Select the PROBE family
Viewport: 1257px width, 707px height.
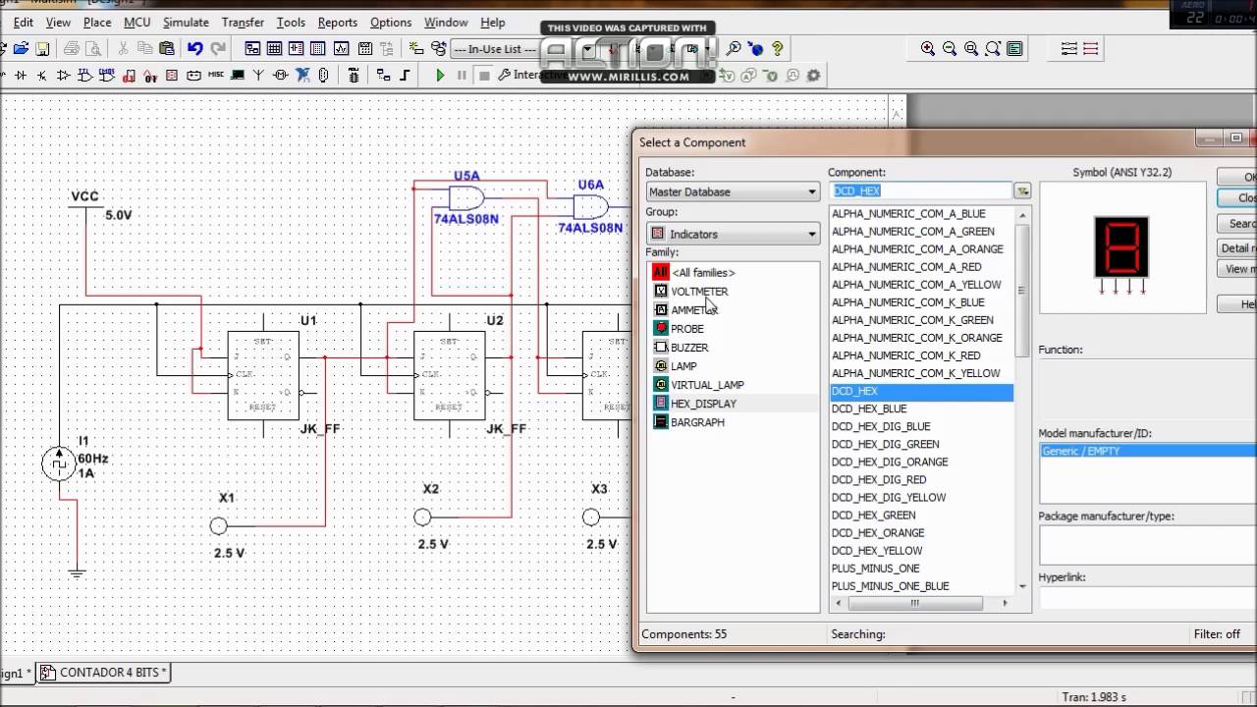[x=686, y=328]
